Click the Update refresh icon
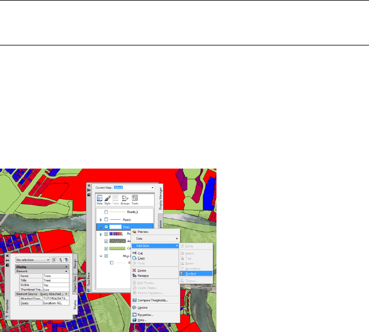This screenshot has width=369, height=332. [x=134, y=307]
